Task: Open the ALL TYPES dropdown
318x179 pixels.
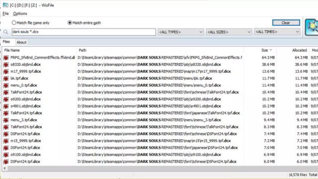Action: [180, 32]
